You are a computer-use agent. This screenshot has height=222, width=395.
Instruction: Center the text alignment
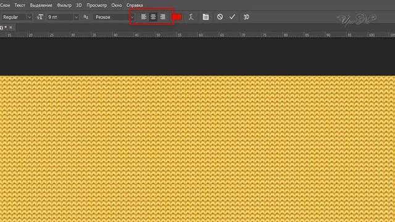pyautogui.click(x=153, y=17)
